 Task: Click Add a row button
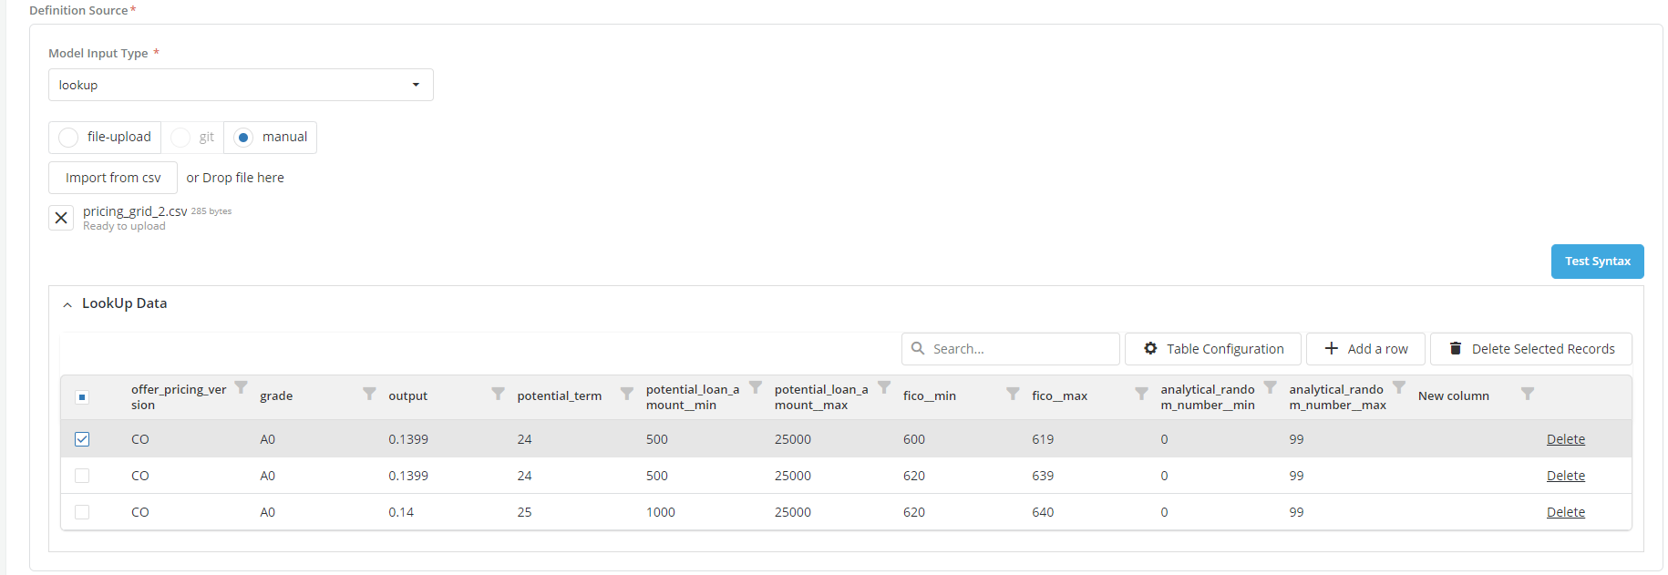pyautogui.click(x=1366, y=349)
